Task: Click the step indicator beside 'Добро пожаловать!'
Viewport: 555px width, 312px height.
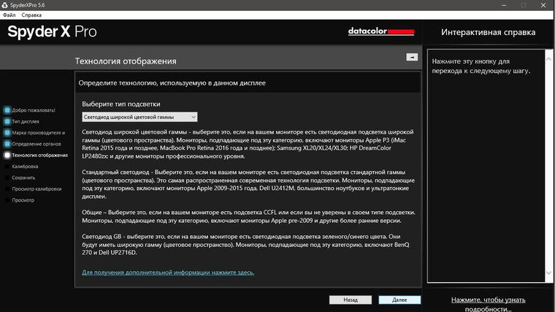Action: pyautogui.click(x=7, y=110)
